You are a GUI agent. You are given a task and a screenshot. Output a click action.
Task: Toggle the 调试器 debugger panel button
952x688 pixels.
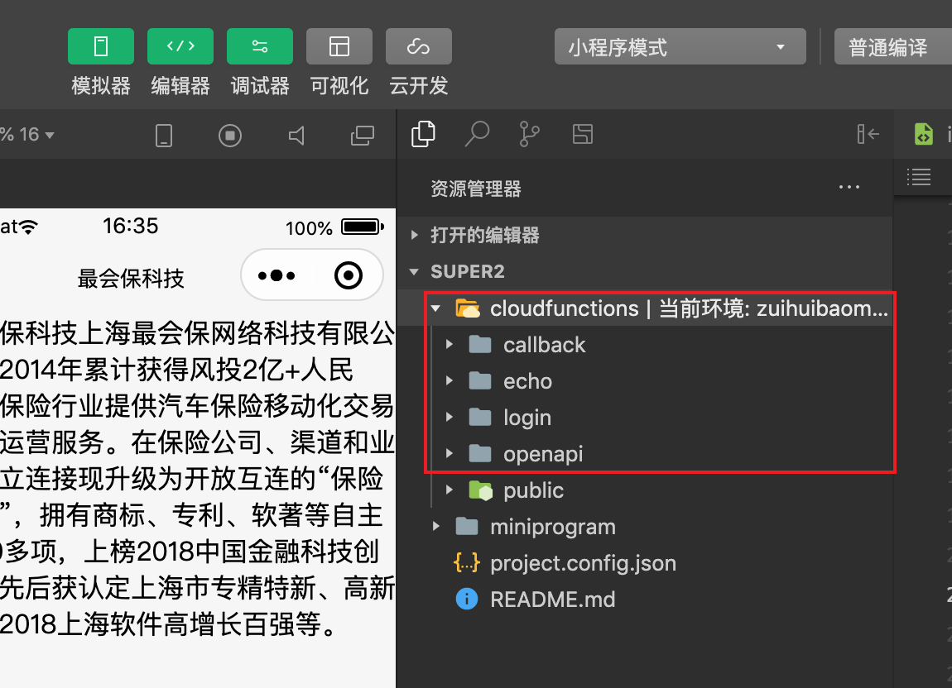coord(260,46)
